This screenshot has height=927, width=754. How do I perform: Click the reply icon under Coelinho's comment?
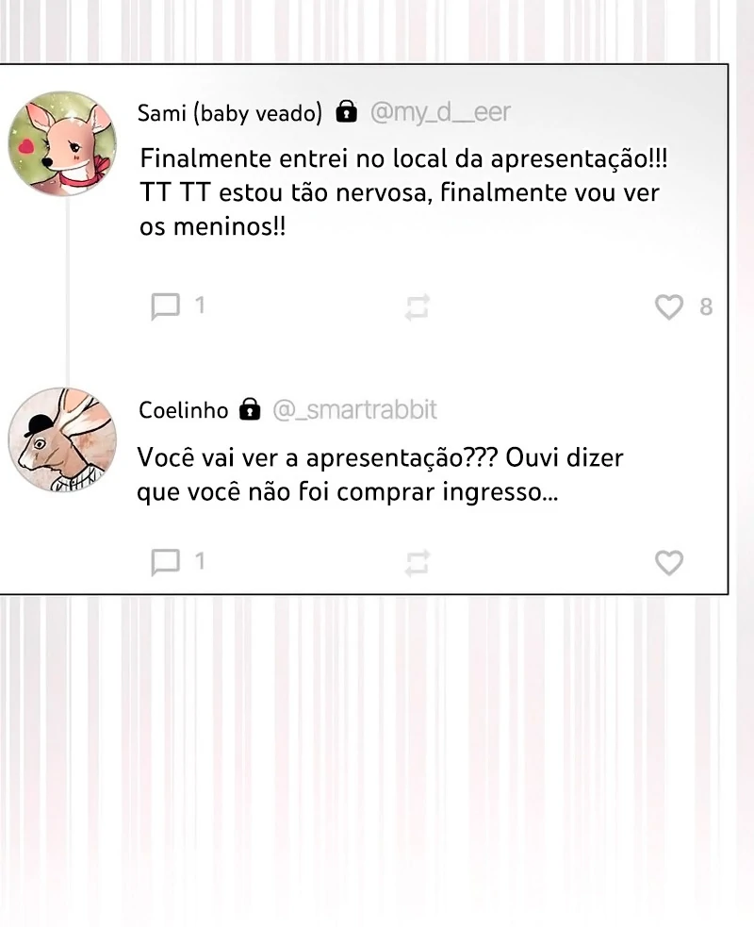click(x=166, y=562)
